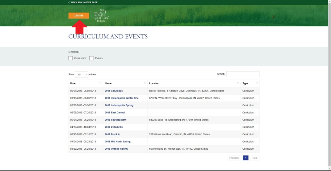Click The First Tee Indiana logo

[x=101, y=15]
